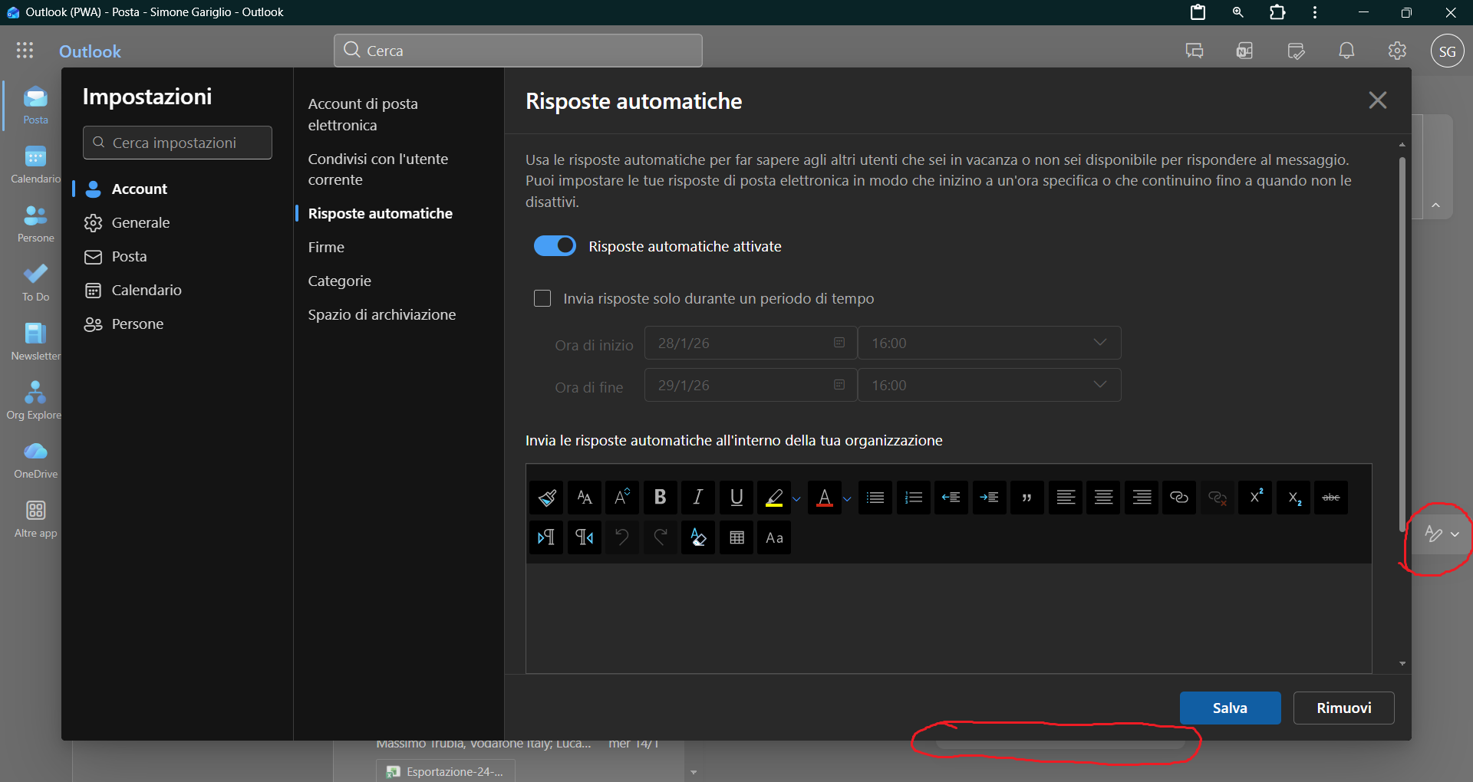Open the Ora di inizio time dropdown

(x=989, y=343)
